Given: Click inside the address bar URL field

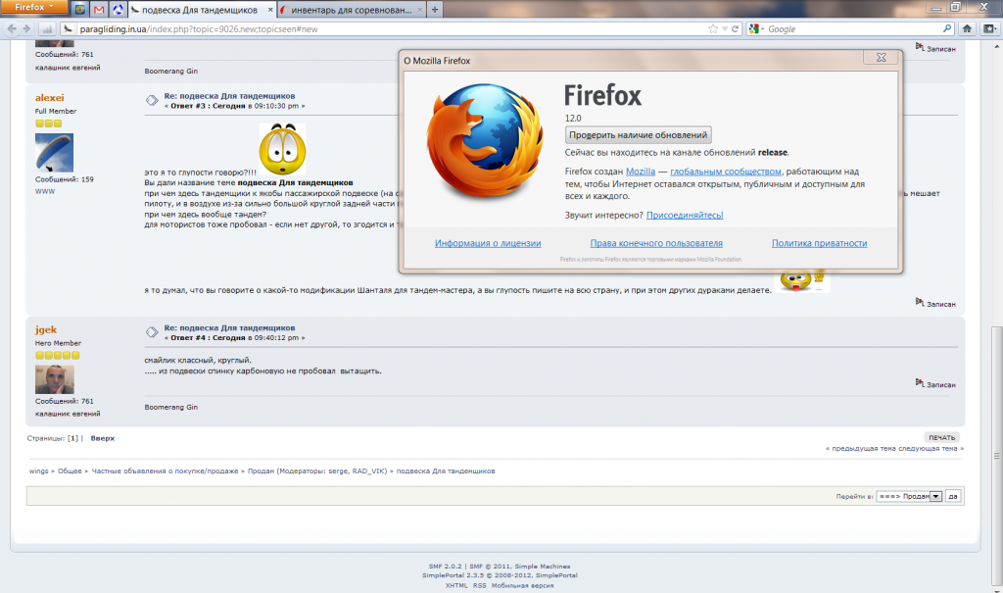Looking at the screenshot, I should coord(392,29).
